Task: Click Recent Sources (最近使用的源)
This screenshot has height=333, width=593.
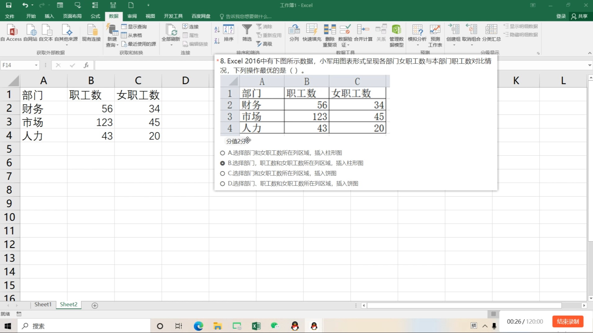Action: (x=139, y=44)
